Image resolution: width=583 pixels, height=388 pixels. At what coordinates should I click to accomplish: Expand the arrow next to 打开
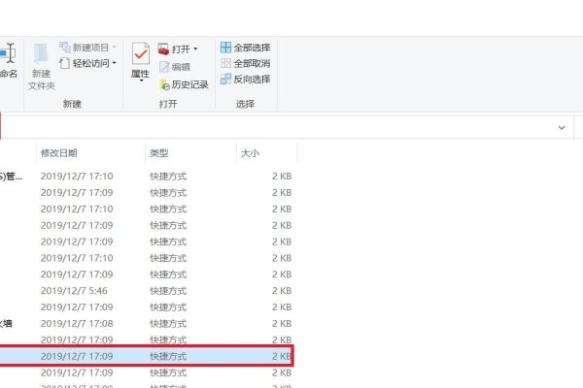tap(195, 49)
